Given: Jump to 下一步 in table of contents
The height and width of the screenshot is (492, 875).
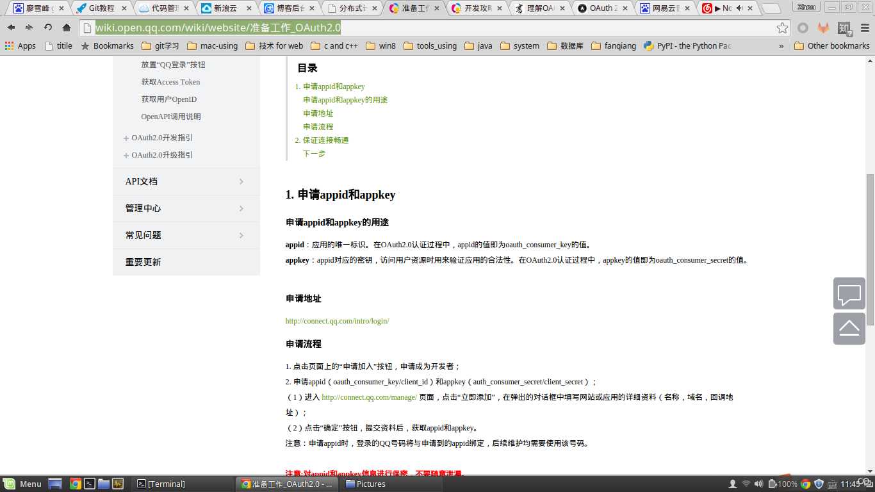Looking at the screenshot, I should click(314, 154).
